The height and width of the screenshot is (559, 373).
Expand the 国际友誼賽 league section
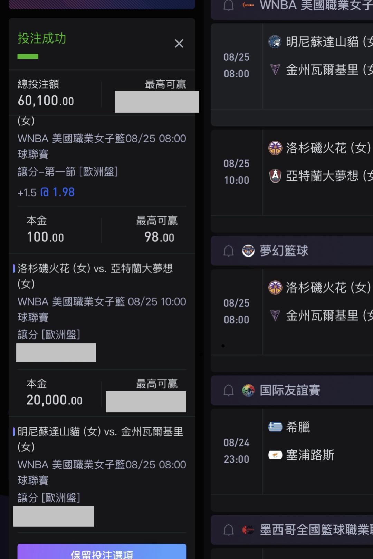click(292, 391)
